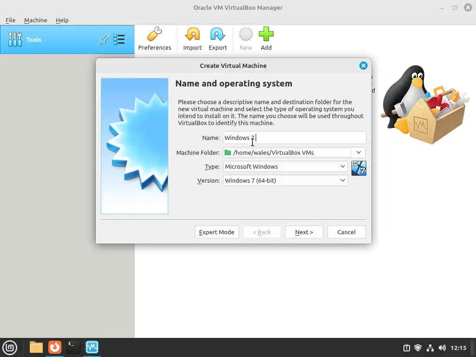Click the VirtualBox taskbar icon
Viewport: 476px width, 357px height.
92,347
